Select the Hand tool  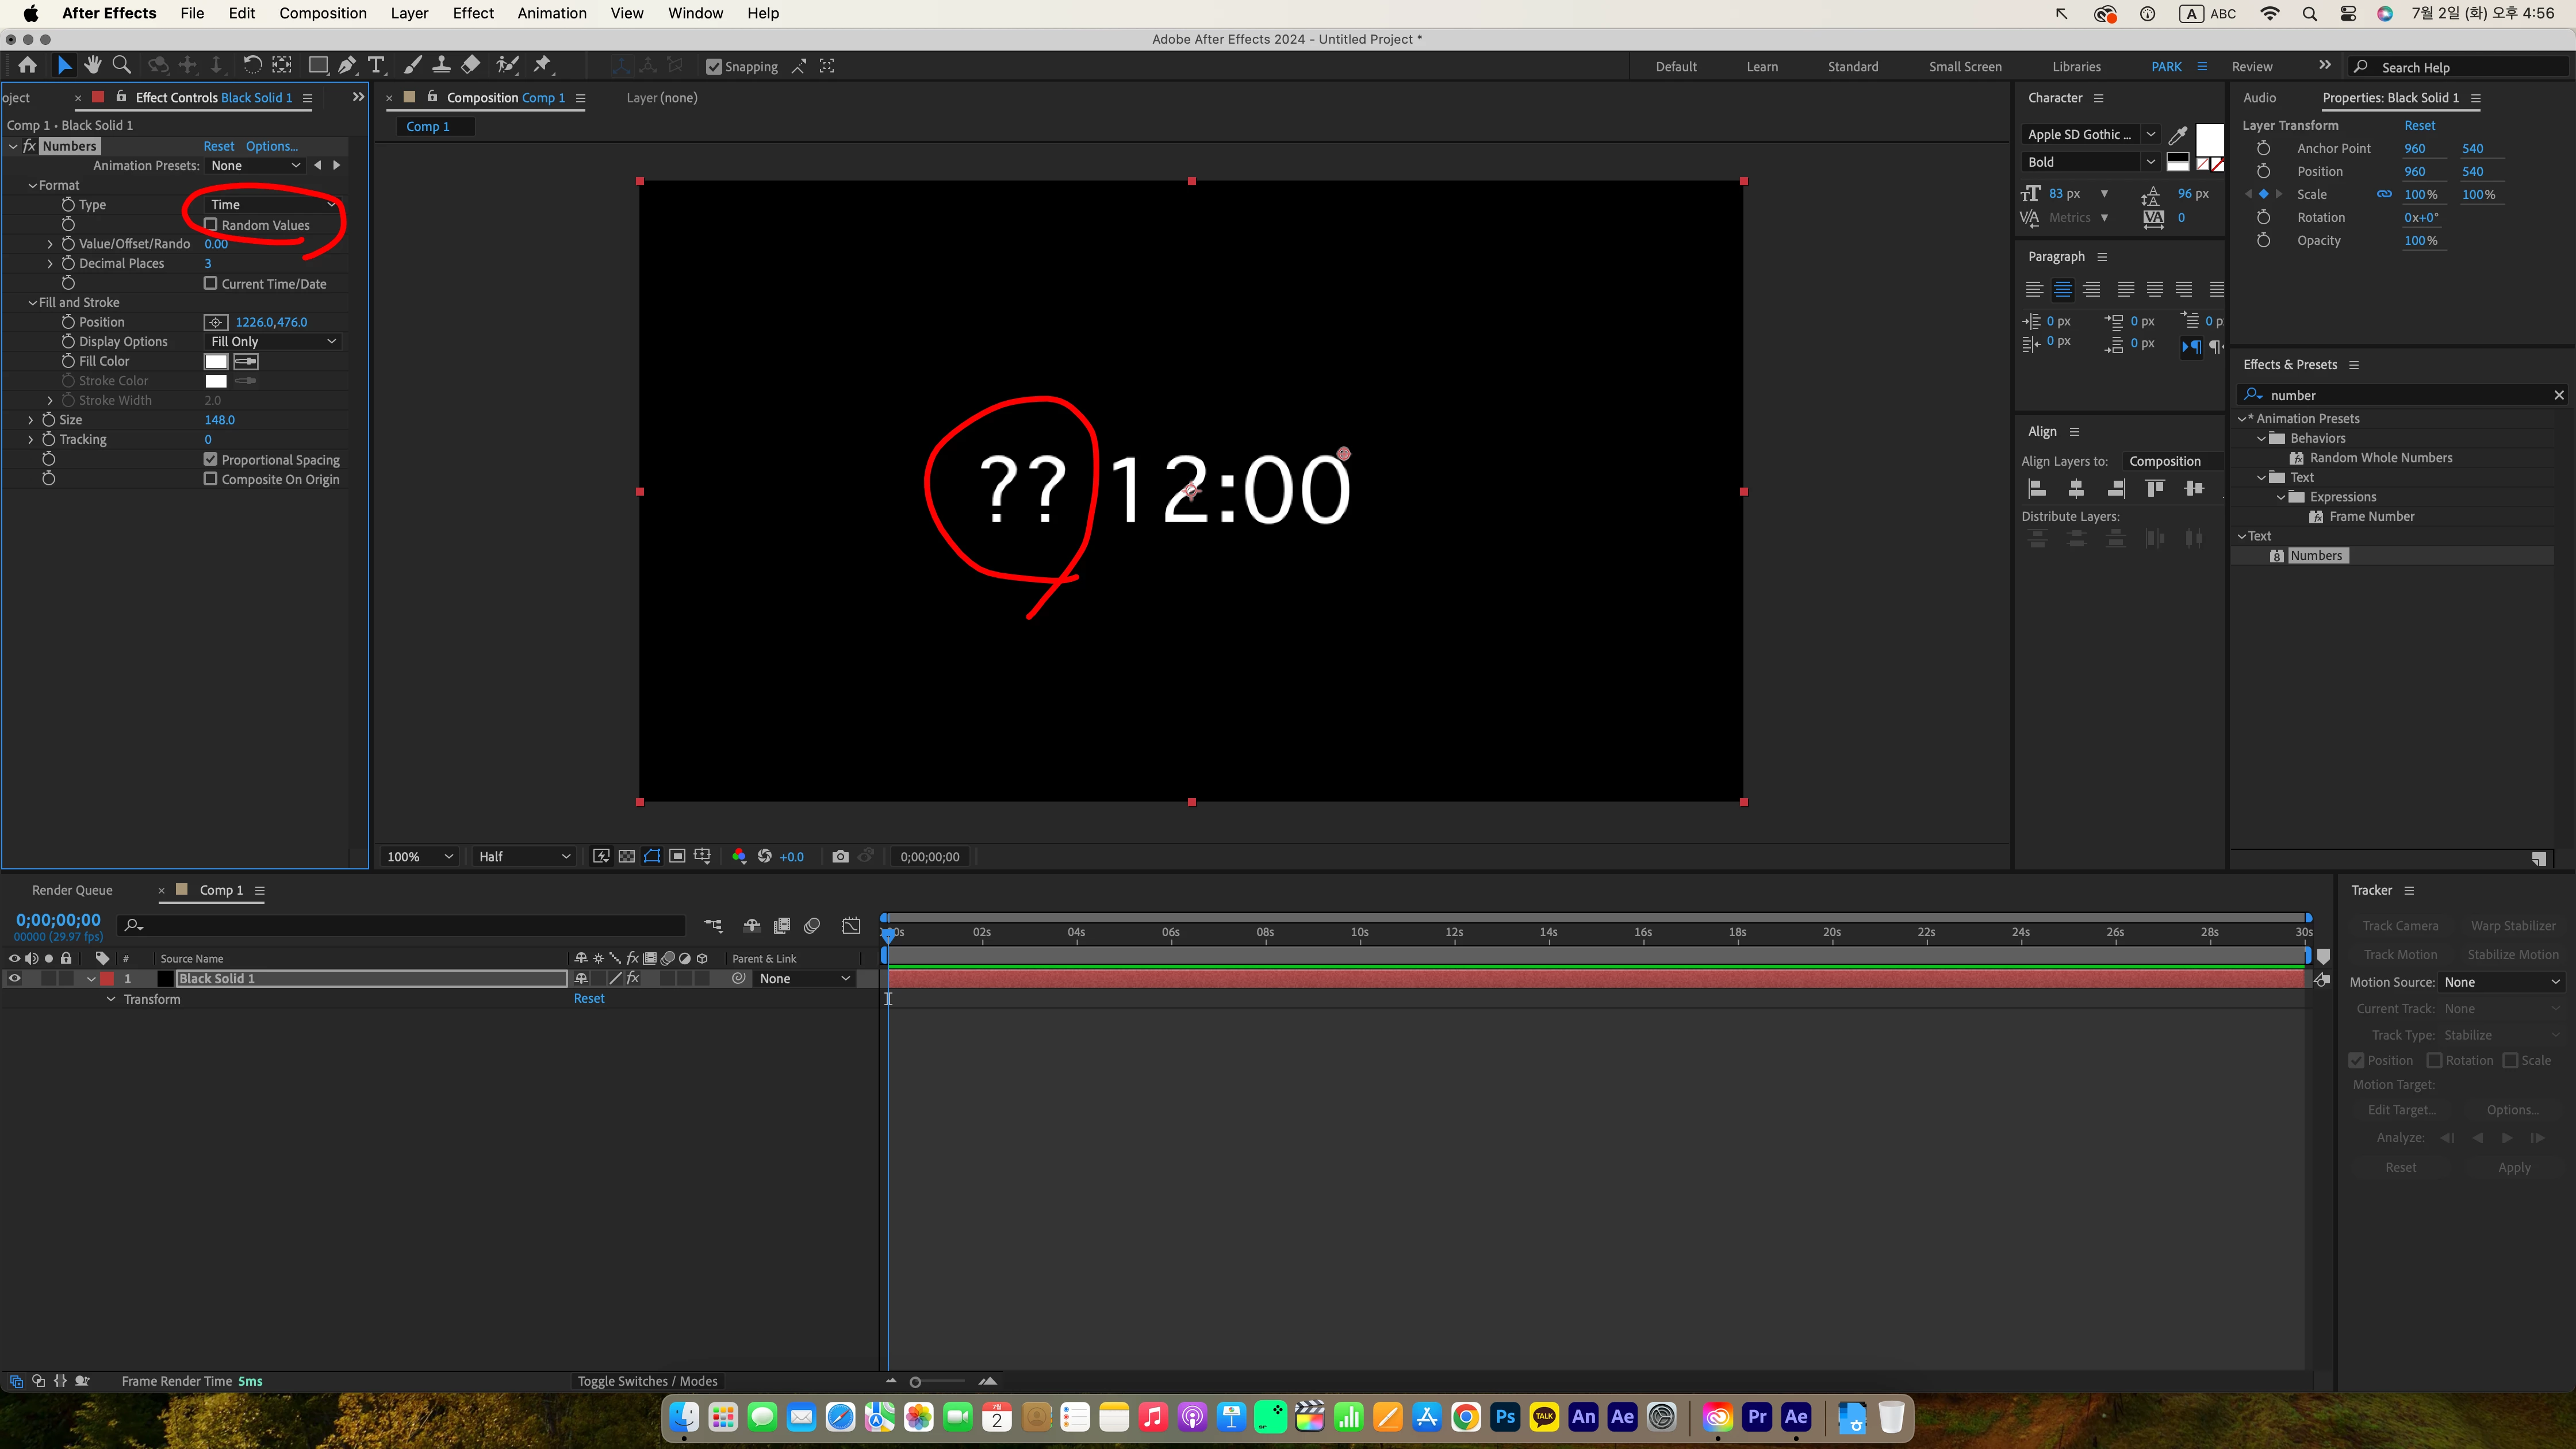coord(92,66)
